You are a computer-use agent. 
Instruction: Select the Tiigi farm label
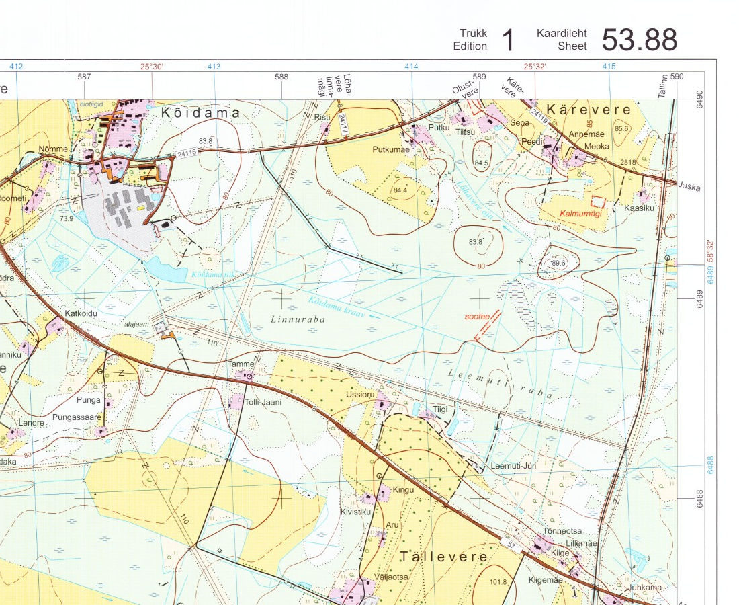440,409
